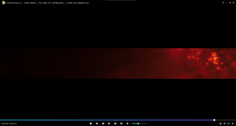This screenshot has width=236, height=126.
Task: Click the DVDFab Player logo icon
Action: [4, 3]
